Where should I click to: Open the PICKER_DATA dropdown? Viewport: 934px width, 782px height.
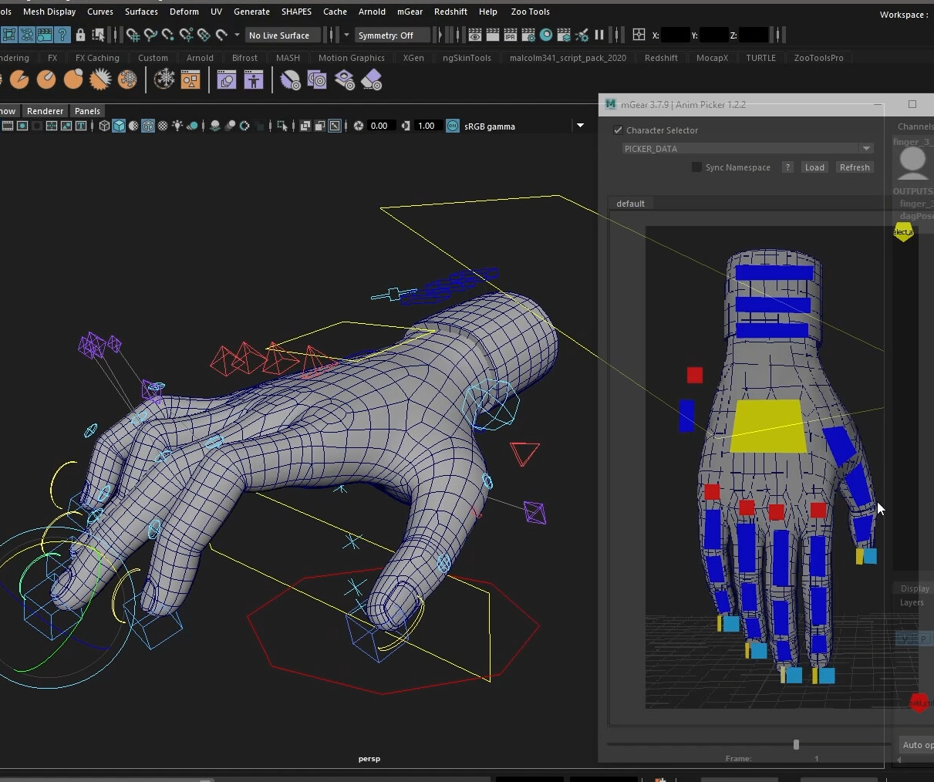tap(866, 148)
